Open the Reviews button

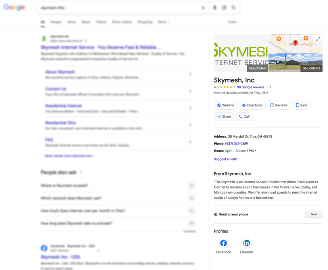279,105
